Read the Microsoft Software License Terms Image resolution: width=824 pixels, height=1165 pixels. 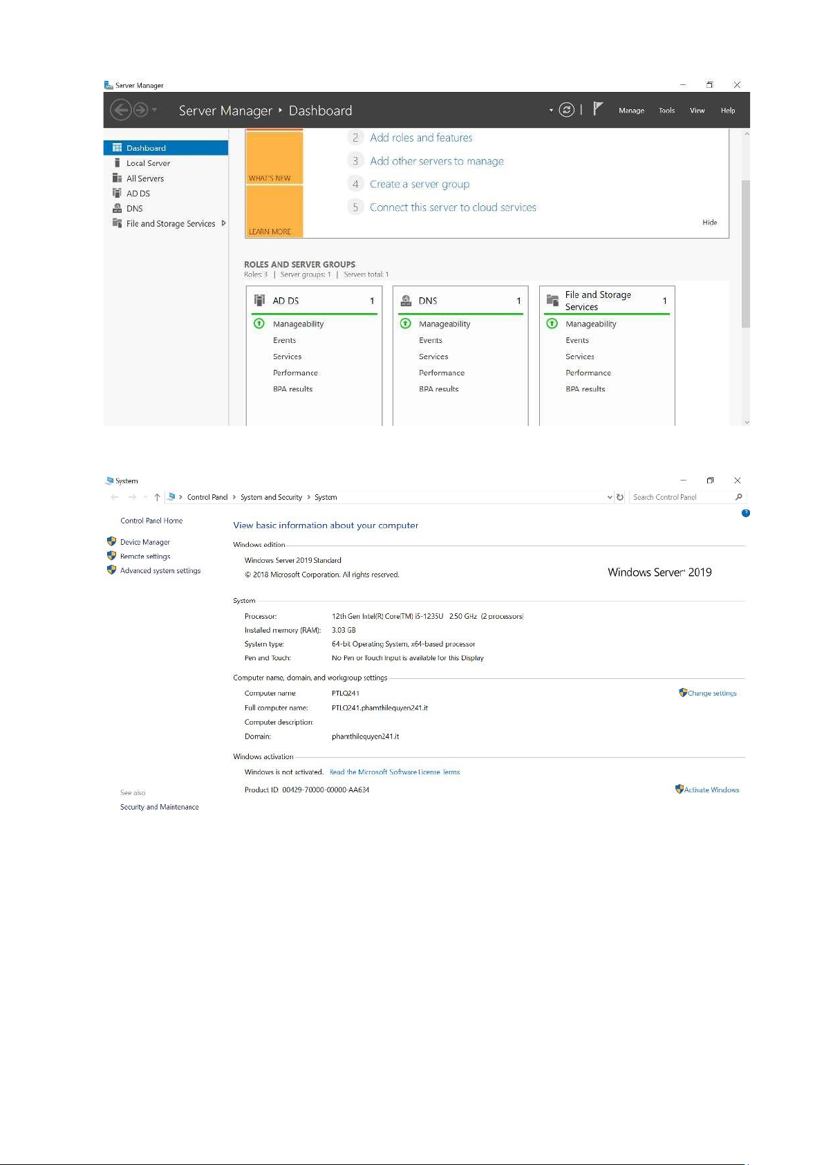click(395, 772)
